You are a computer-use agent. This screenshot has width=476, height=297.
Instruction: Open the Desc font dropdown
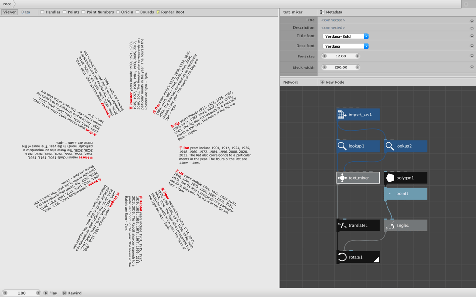346,47
